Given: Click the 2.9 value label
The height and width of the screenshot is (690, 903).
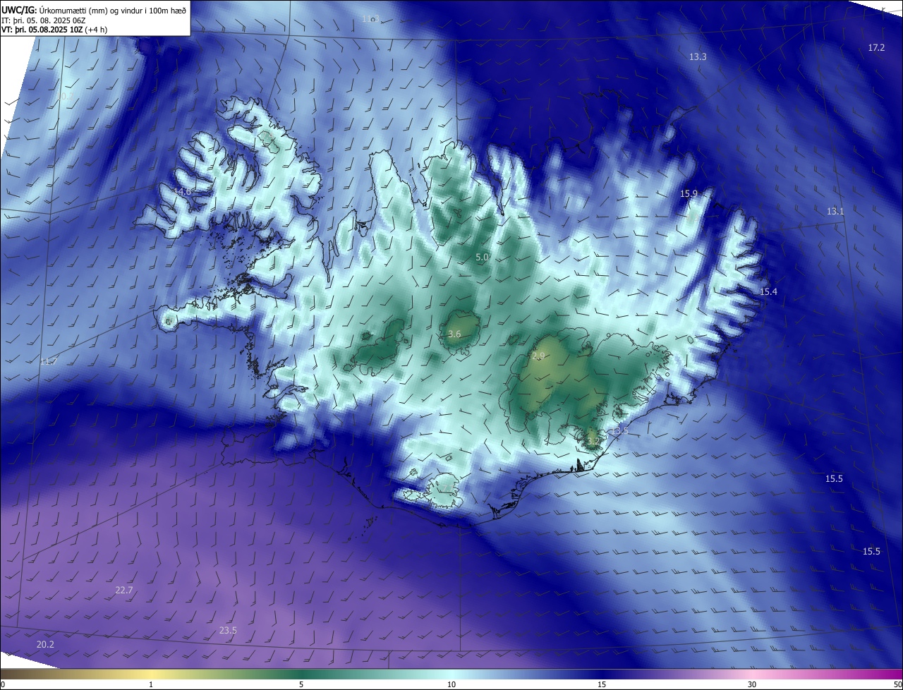Looking at the screenshot, I should point(538,356).
